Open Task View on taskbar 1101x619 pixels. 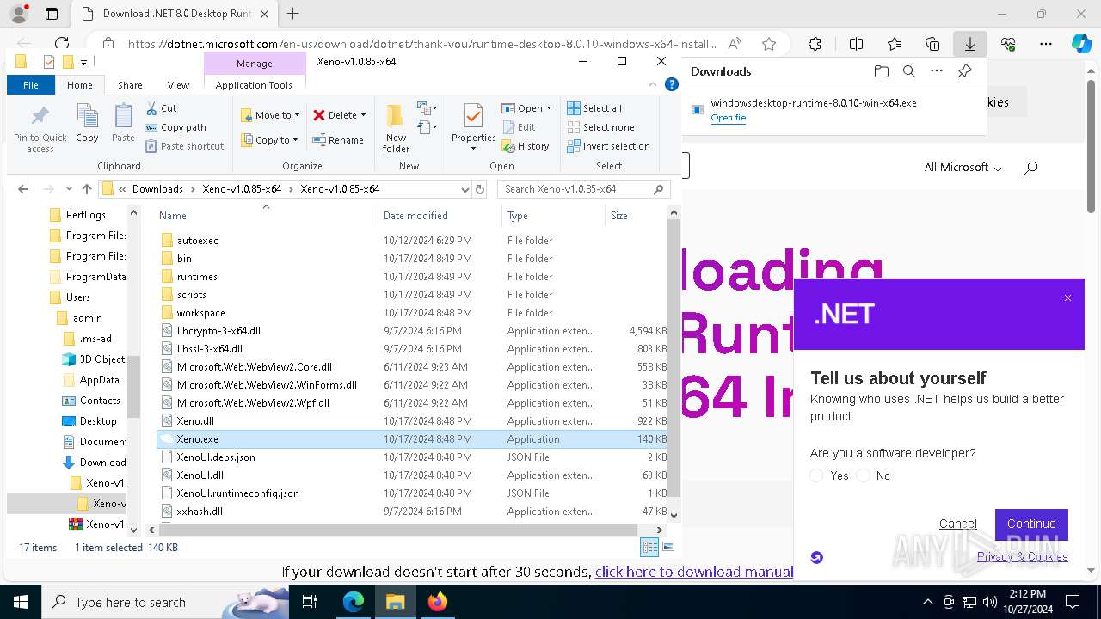click(x=311, y=602)
